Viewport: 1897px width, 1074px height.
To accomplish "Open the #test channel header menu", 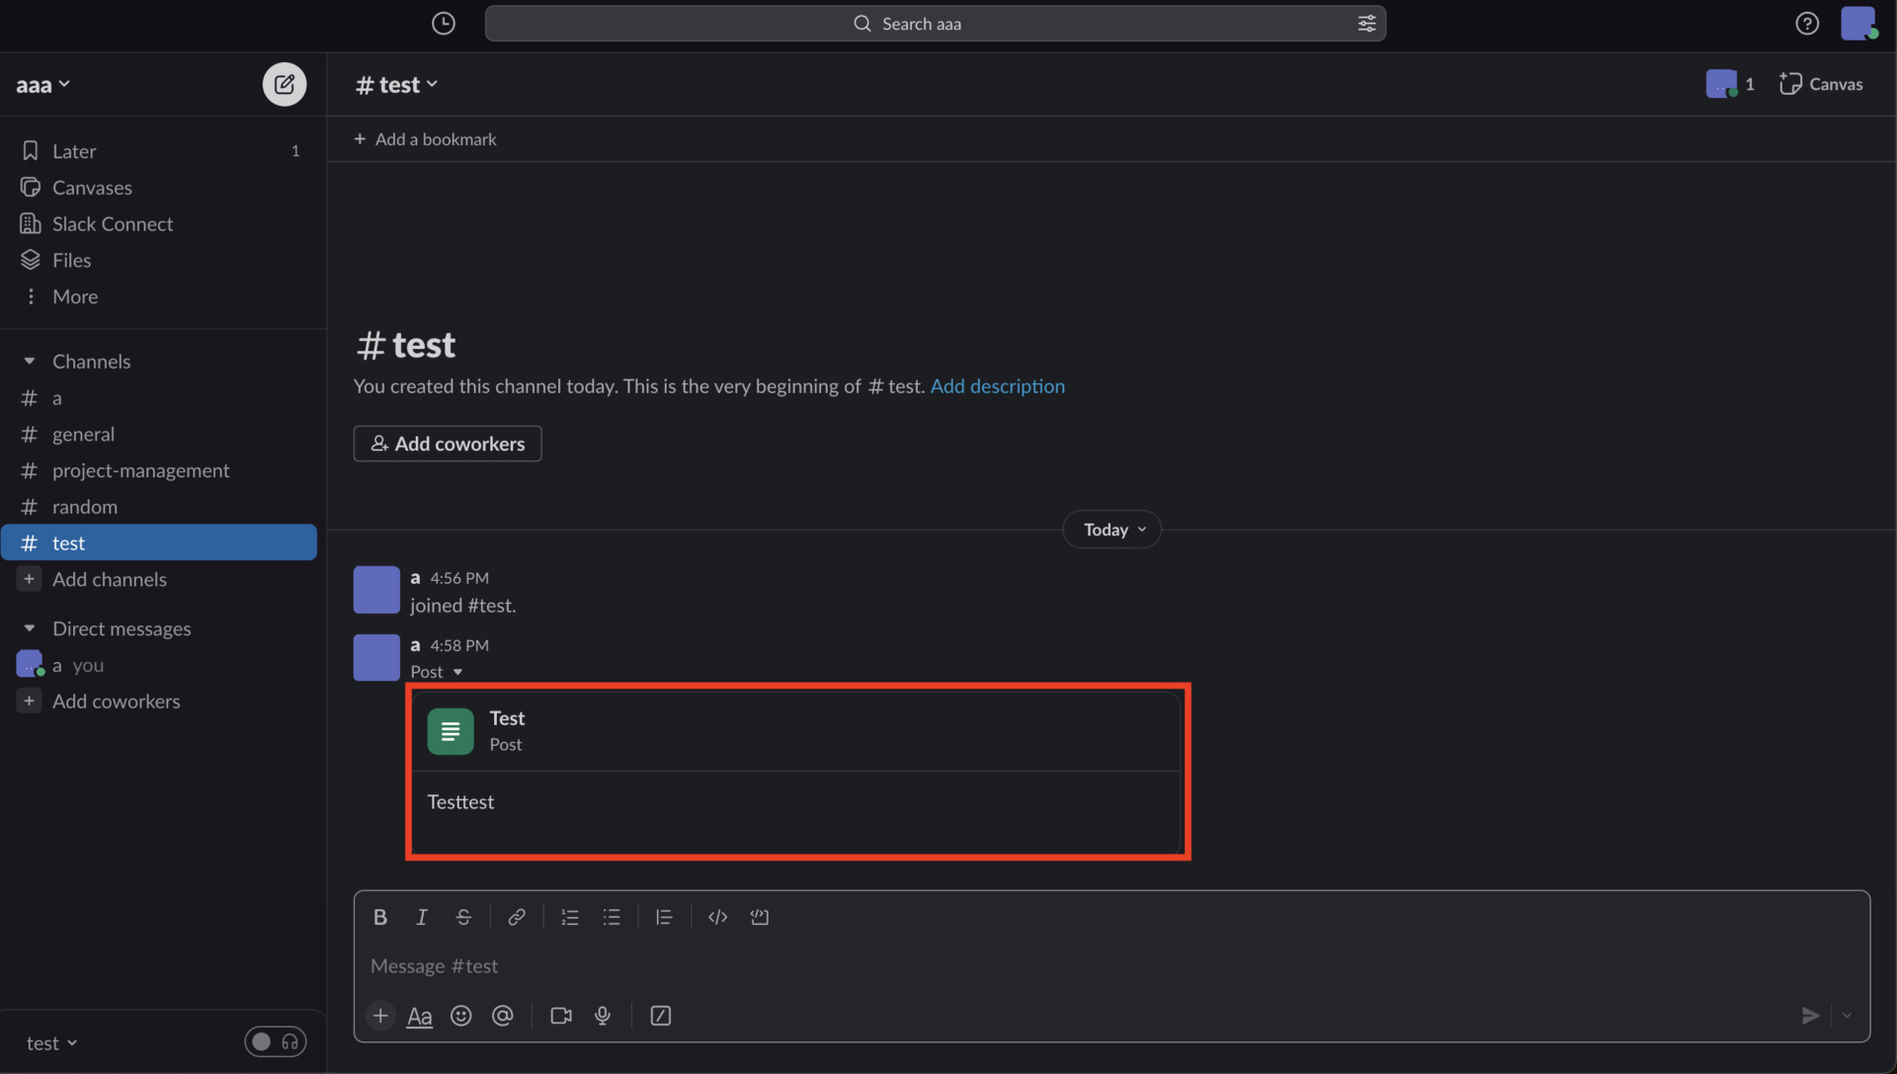I will click(395, 84).
